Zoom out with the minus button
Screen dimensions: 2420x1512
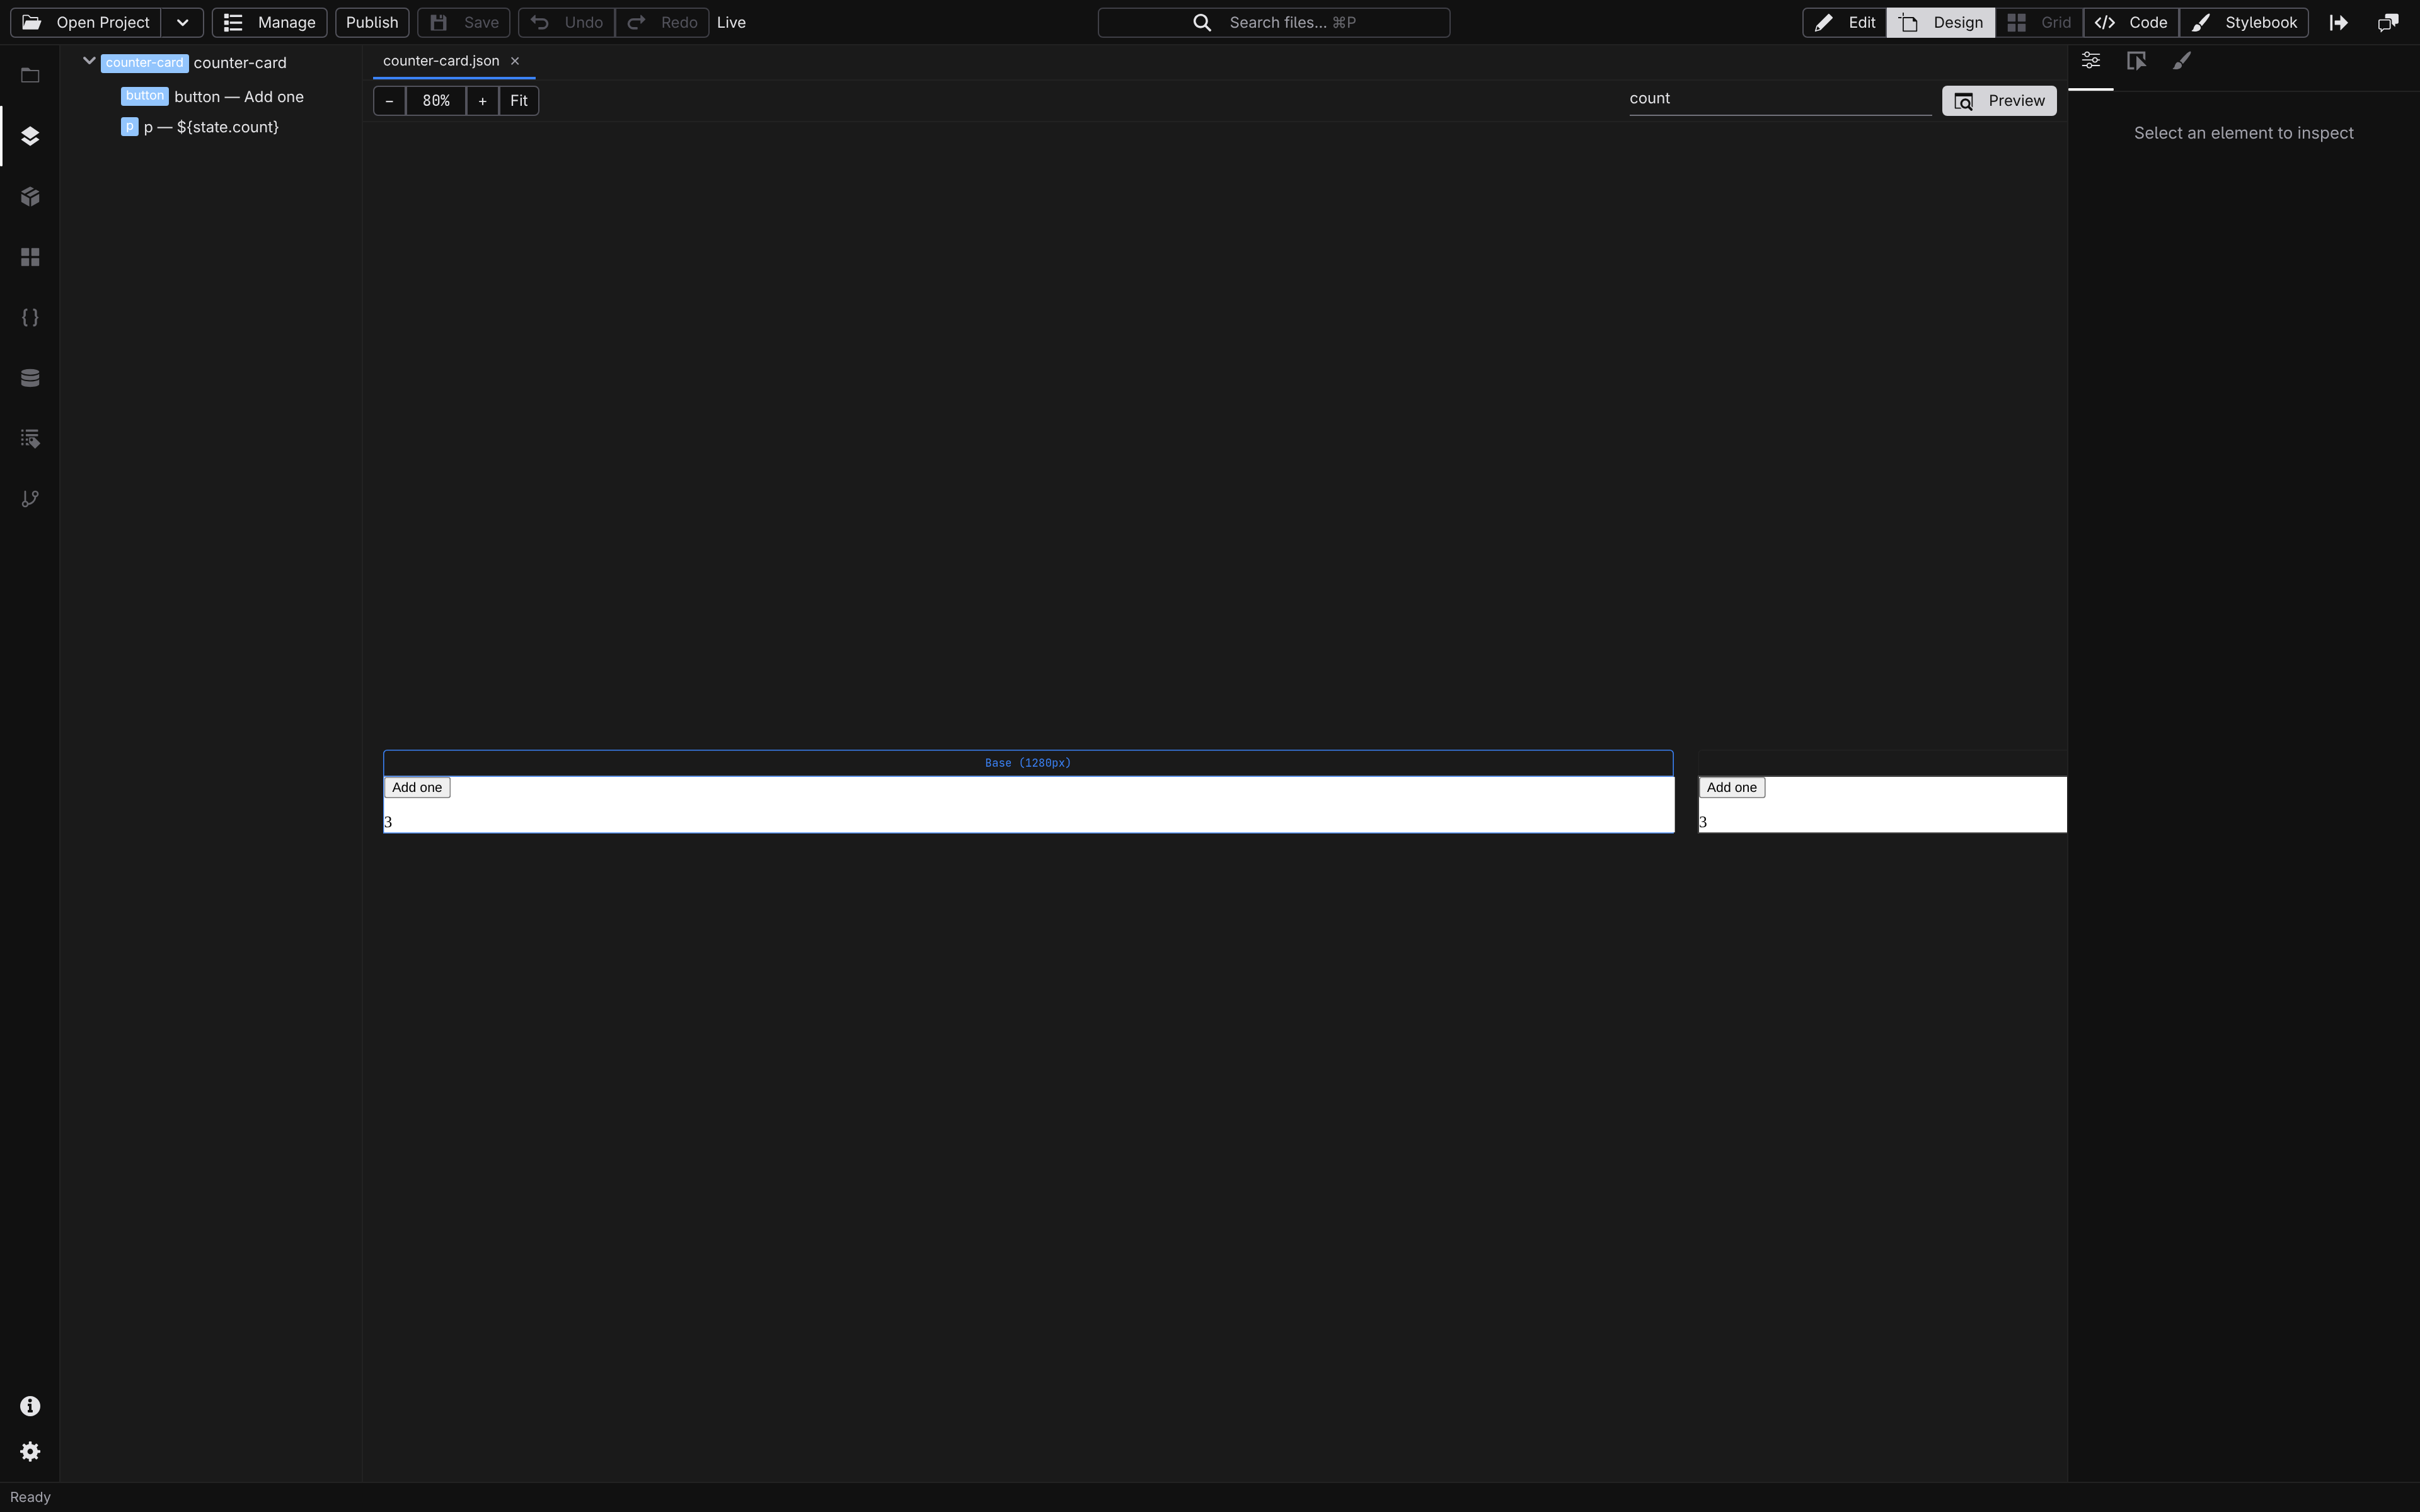click(390, 101)
